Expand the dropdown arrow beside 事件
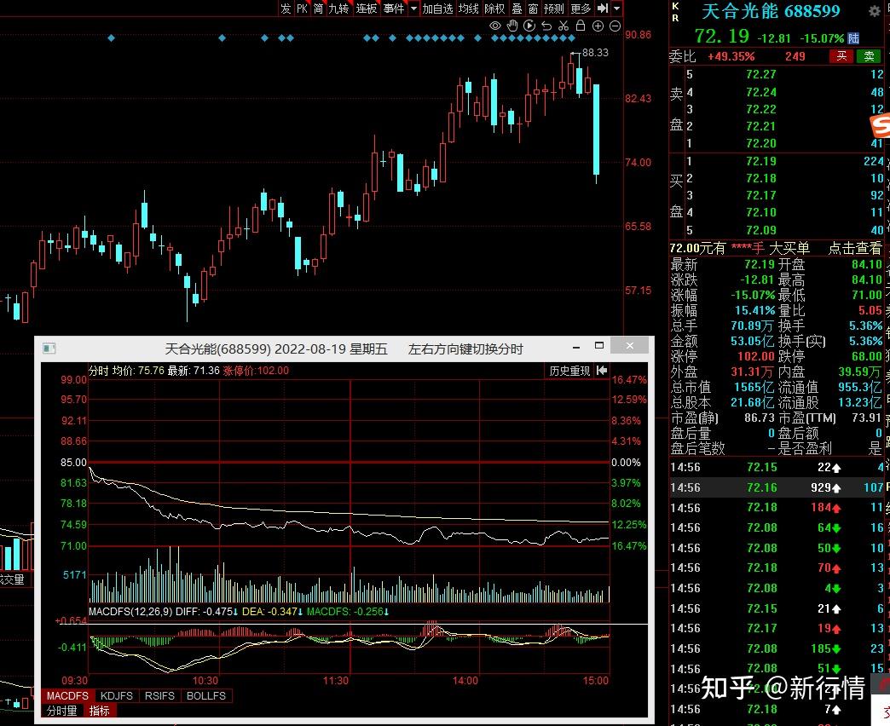890x726 pixels. click(x=413, y=9)
